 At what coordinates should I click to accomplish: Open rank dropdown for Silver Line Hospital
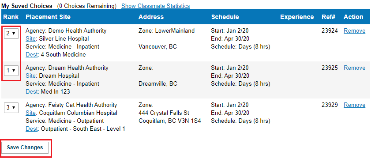point(11,33)
